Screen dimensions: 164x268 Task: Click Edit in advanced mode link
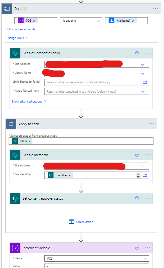pyautogui.click(x=21, y=29)
